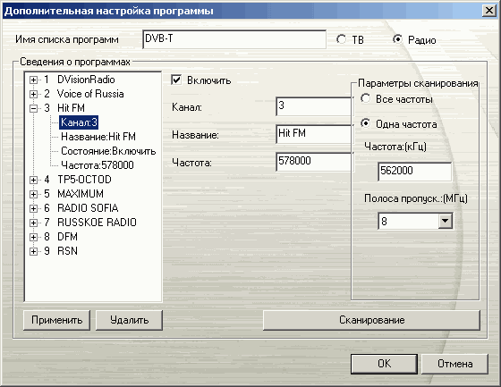The image size is (501, 387).
Task: Expand the 4 TP5-OCTOD node
Action: pyautogui.click(x=33, y=180)
